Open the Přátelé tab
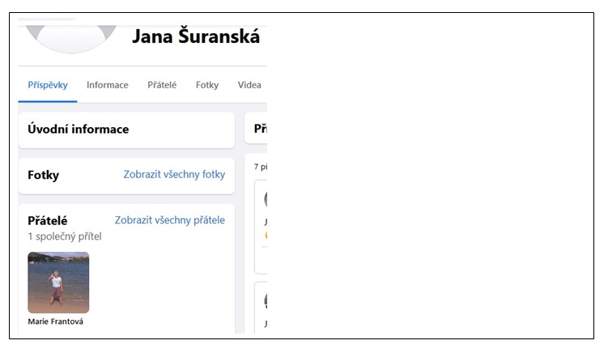 [162, 85]
